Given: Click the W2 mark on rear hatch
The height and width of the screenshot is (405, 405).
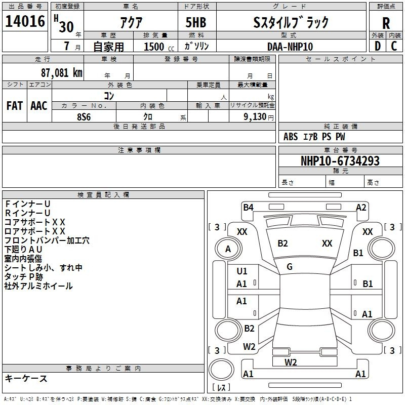Looking at the screenshot, I should (291, 362).
